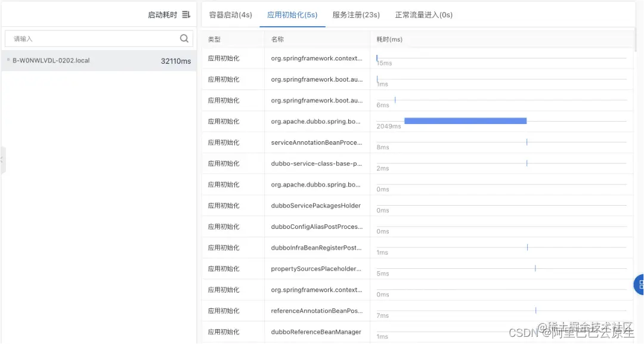Screen dimensions: 644x344
Task: Click the 类型 column header
Action: click(214, 39)
